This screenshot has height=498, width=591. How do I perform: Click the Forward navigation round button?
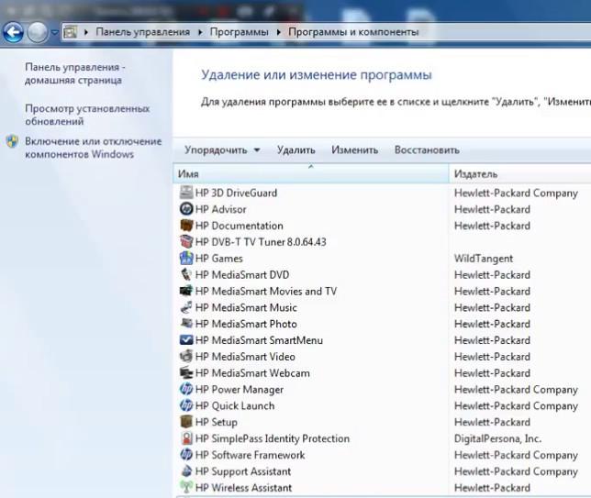(38, 32)
